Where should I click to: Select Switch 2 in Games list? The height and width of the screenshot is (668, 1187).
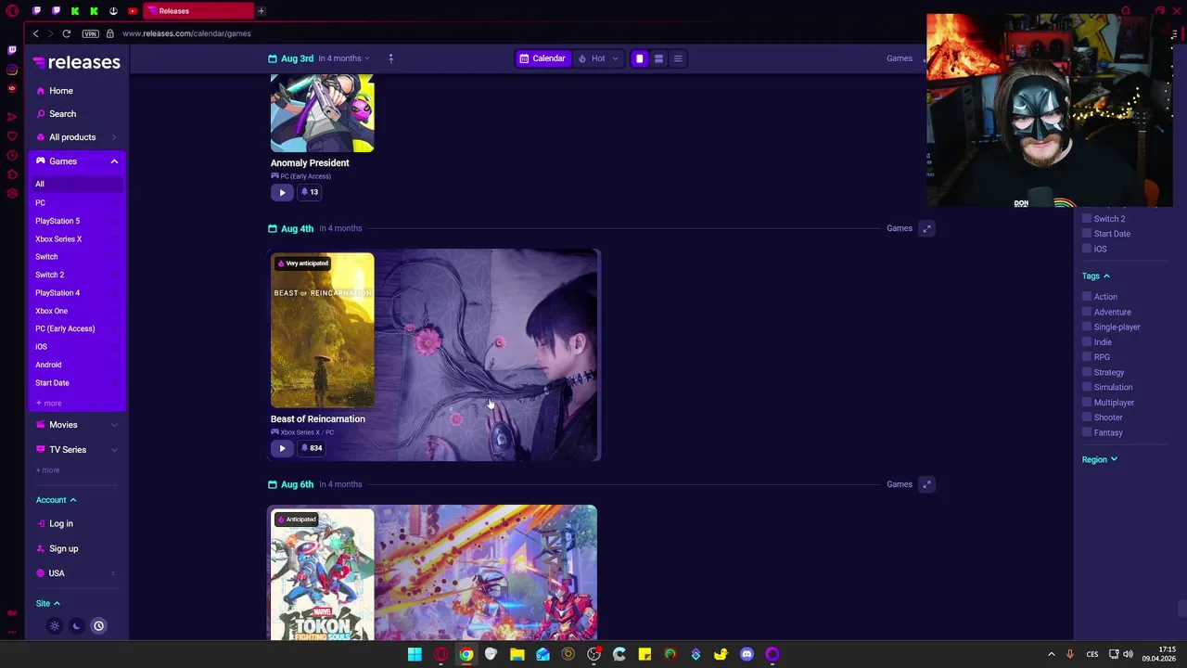(x=49, y=275)
